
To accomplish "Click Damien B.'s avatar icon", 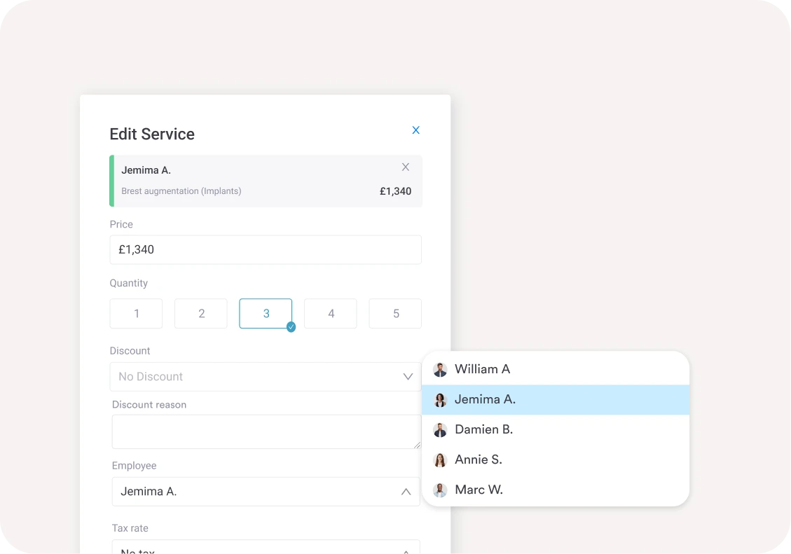I will coord(440,430).
